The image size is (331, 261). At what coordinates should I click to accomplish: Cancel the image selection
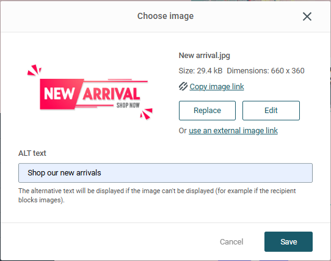(231, 241)
